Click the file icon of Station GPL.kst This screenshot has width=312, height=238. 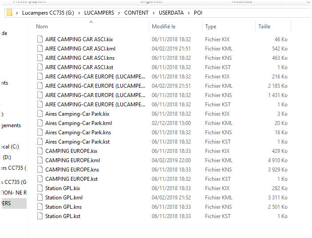click(x=40, y=216)
